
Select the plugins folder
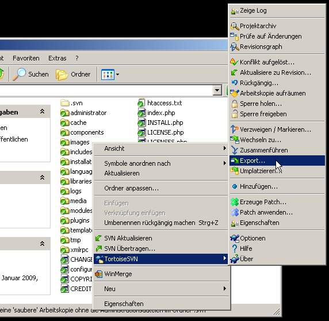[75, 220]
